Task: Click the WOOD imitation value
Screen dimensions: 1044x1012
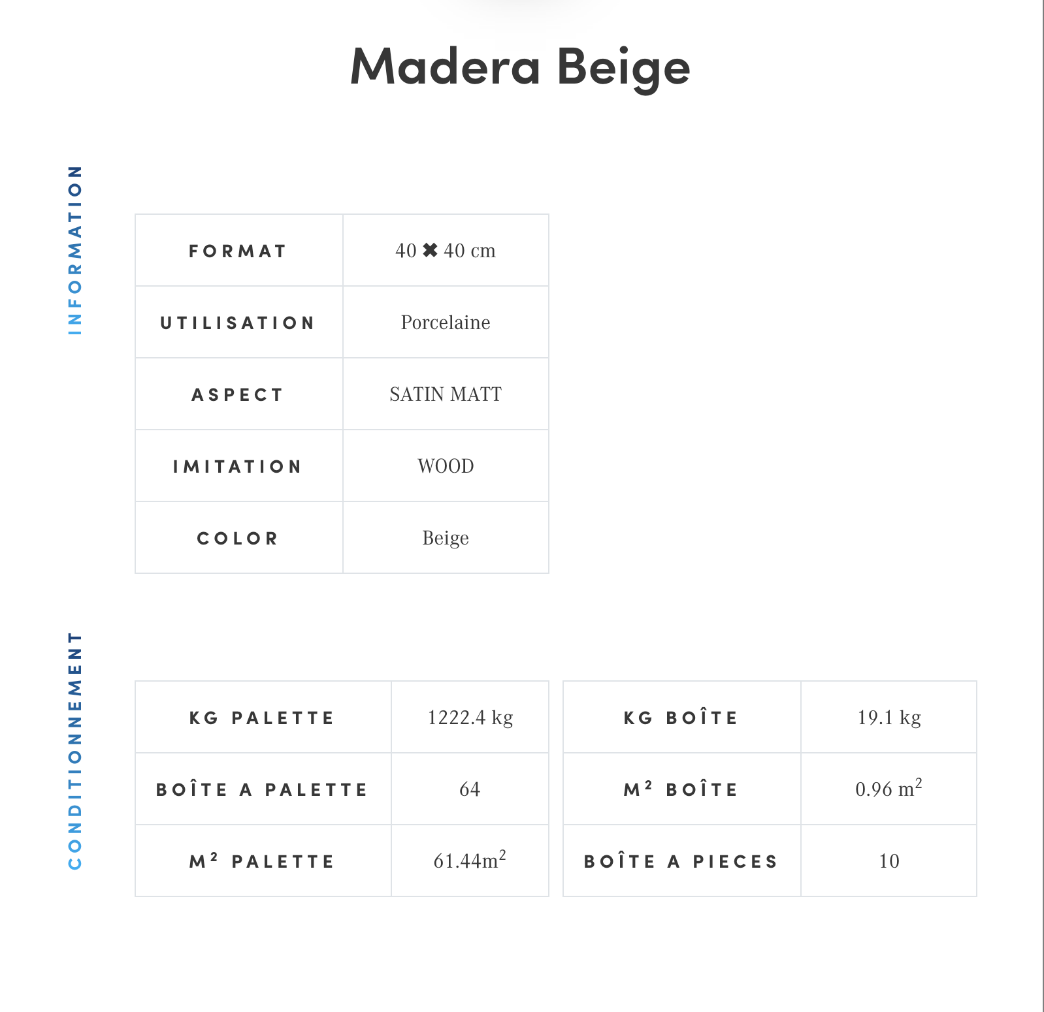Action: click(x=446, y=466)
